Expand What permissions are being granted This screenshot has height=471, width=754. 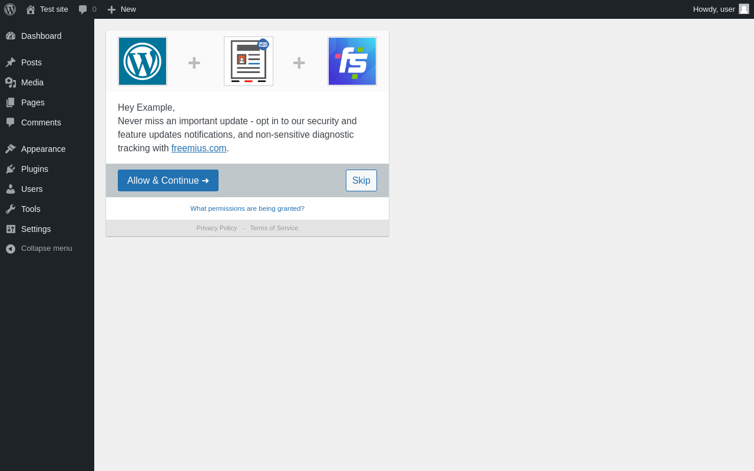tap(247, 208)
